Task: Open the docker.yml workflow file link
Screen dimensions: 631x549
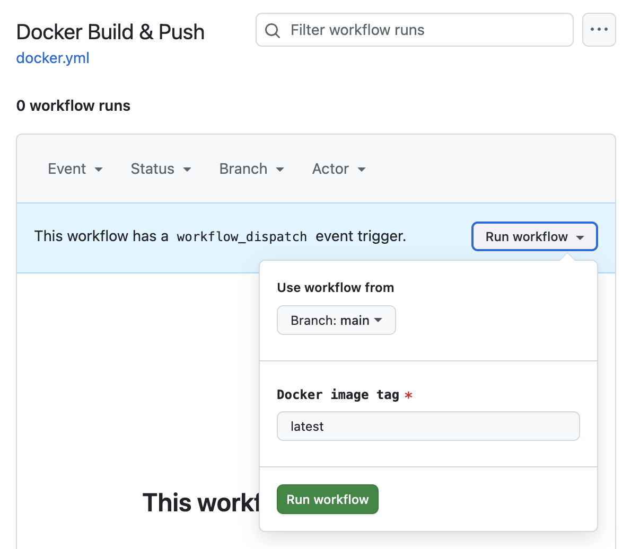Action: click(52, 58)
